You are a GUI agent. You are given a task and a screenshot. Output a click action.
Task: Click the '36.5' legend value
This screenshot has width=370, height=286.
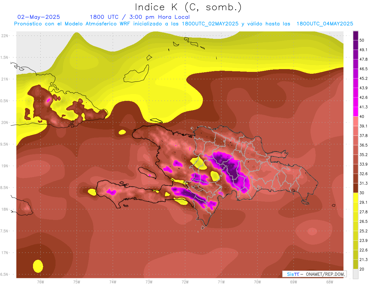(364, 145)
